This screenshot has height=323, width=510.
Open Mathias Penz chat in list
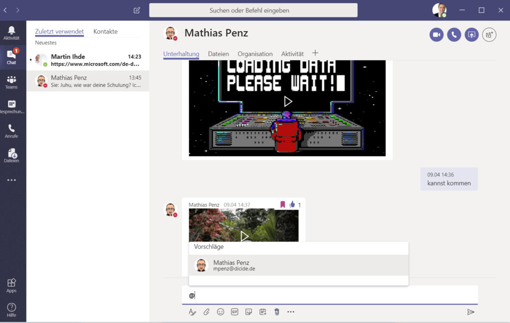click(x=88, y=81)
